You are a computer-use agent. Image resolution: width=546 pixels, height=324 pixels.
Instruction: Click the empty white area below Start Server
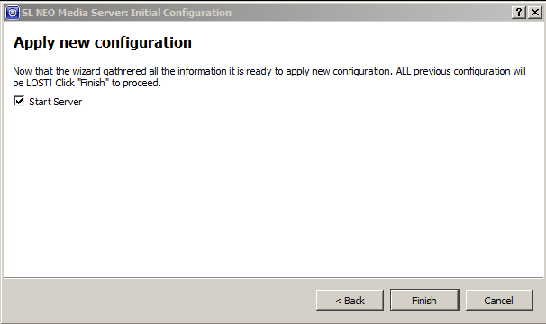(x=271, y=192)
